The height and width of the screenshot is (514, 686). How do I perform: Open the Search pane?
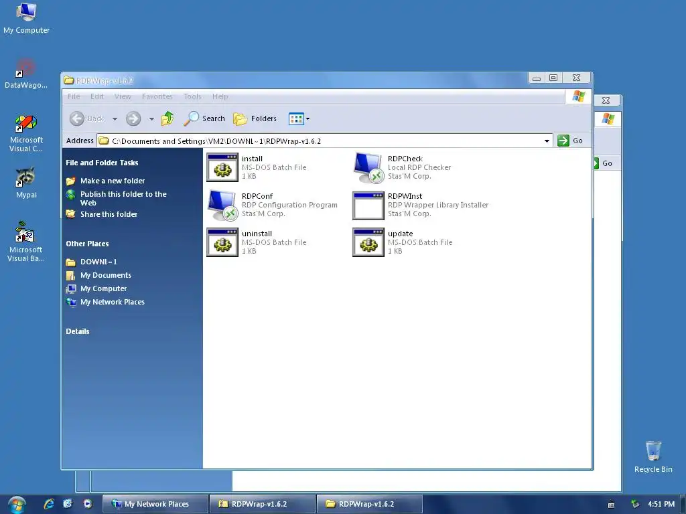coord(204,118)
